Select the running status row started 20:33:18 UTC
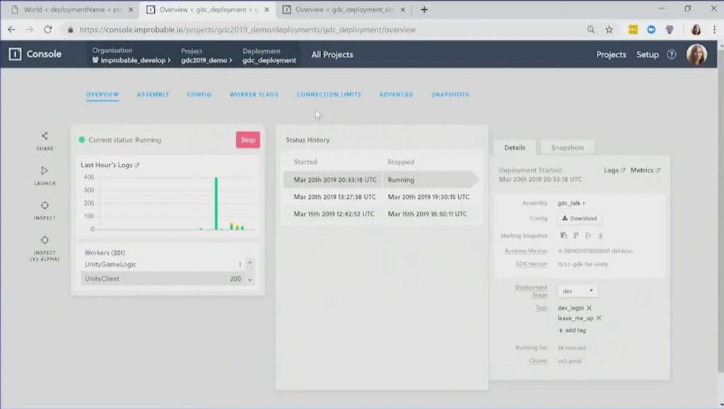 click(381, 180)
